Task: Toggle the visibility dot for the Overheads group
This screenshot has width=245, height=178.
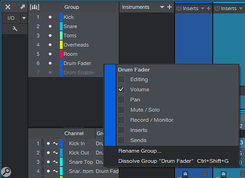Action: (x=50, y=45)
